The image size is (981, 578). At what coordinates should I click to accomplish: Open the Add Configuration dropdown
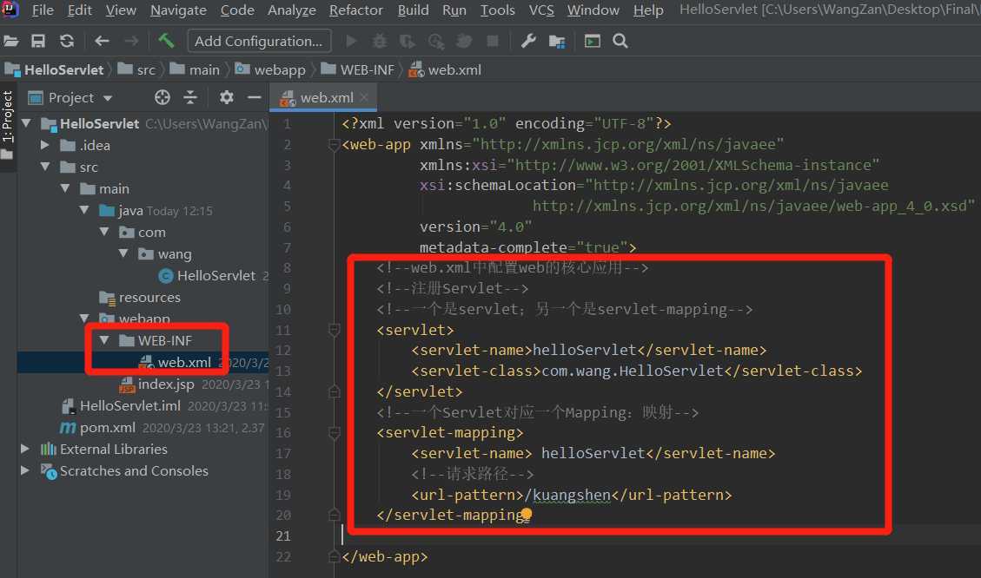[259, 42]
